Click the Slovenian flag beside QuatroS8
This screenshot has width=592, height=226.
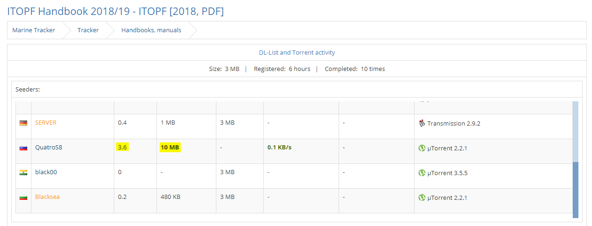[23, 148]
